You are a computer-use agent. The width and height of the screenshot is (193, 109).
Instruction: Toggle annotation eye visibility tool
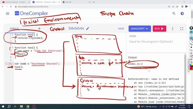191,32
